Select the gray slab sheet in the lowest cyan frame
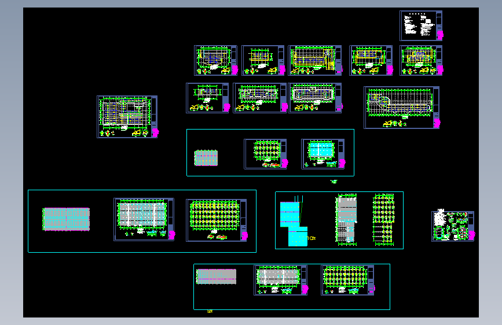The height and width of the screenshot is (325, 502). (x=281, y=280)
